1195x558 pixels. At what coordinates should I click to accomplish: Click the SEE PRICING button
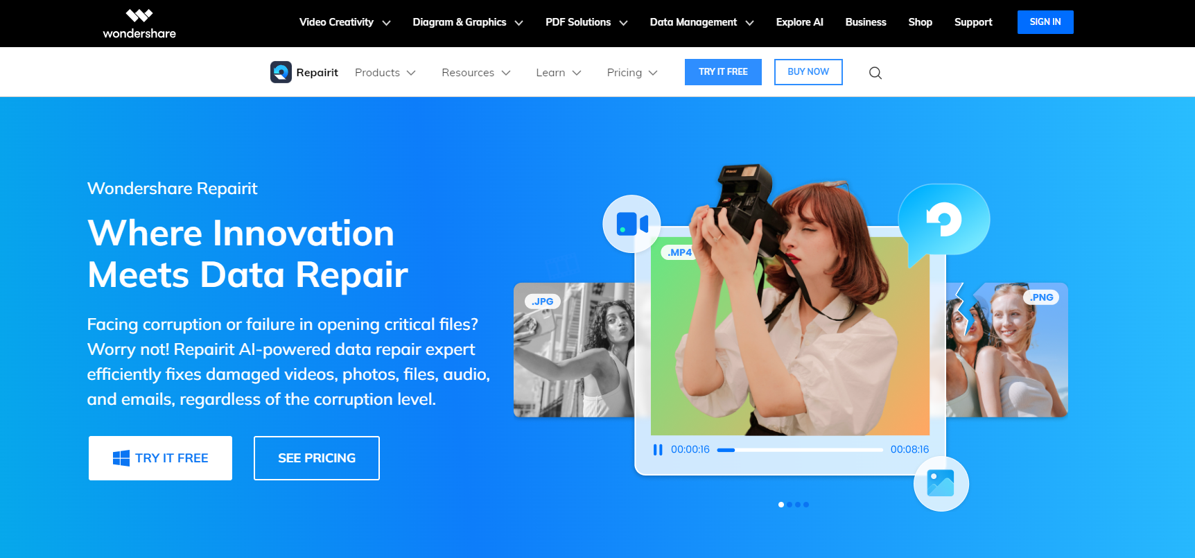tap(317, 458)
